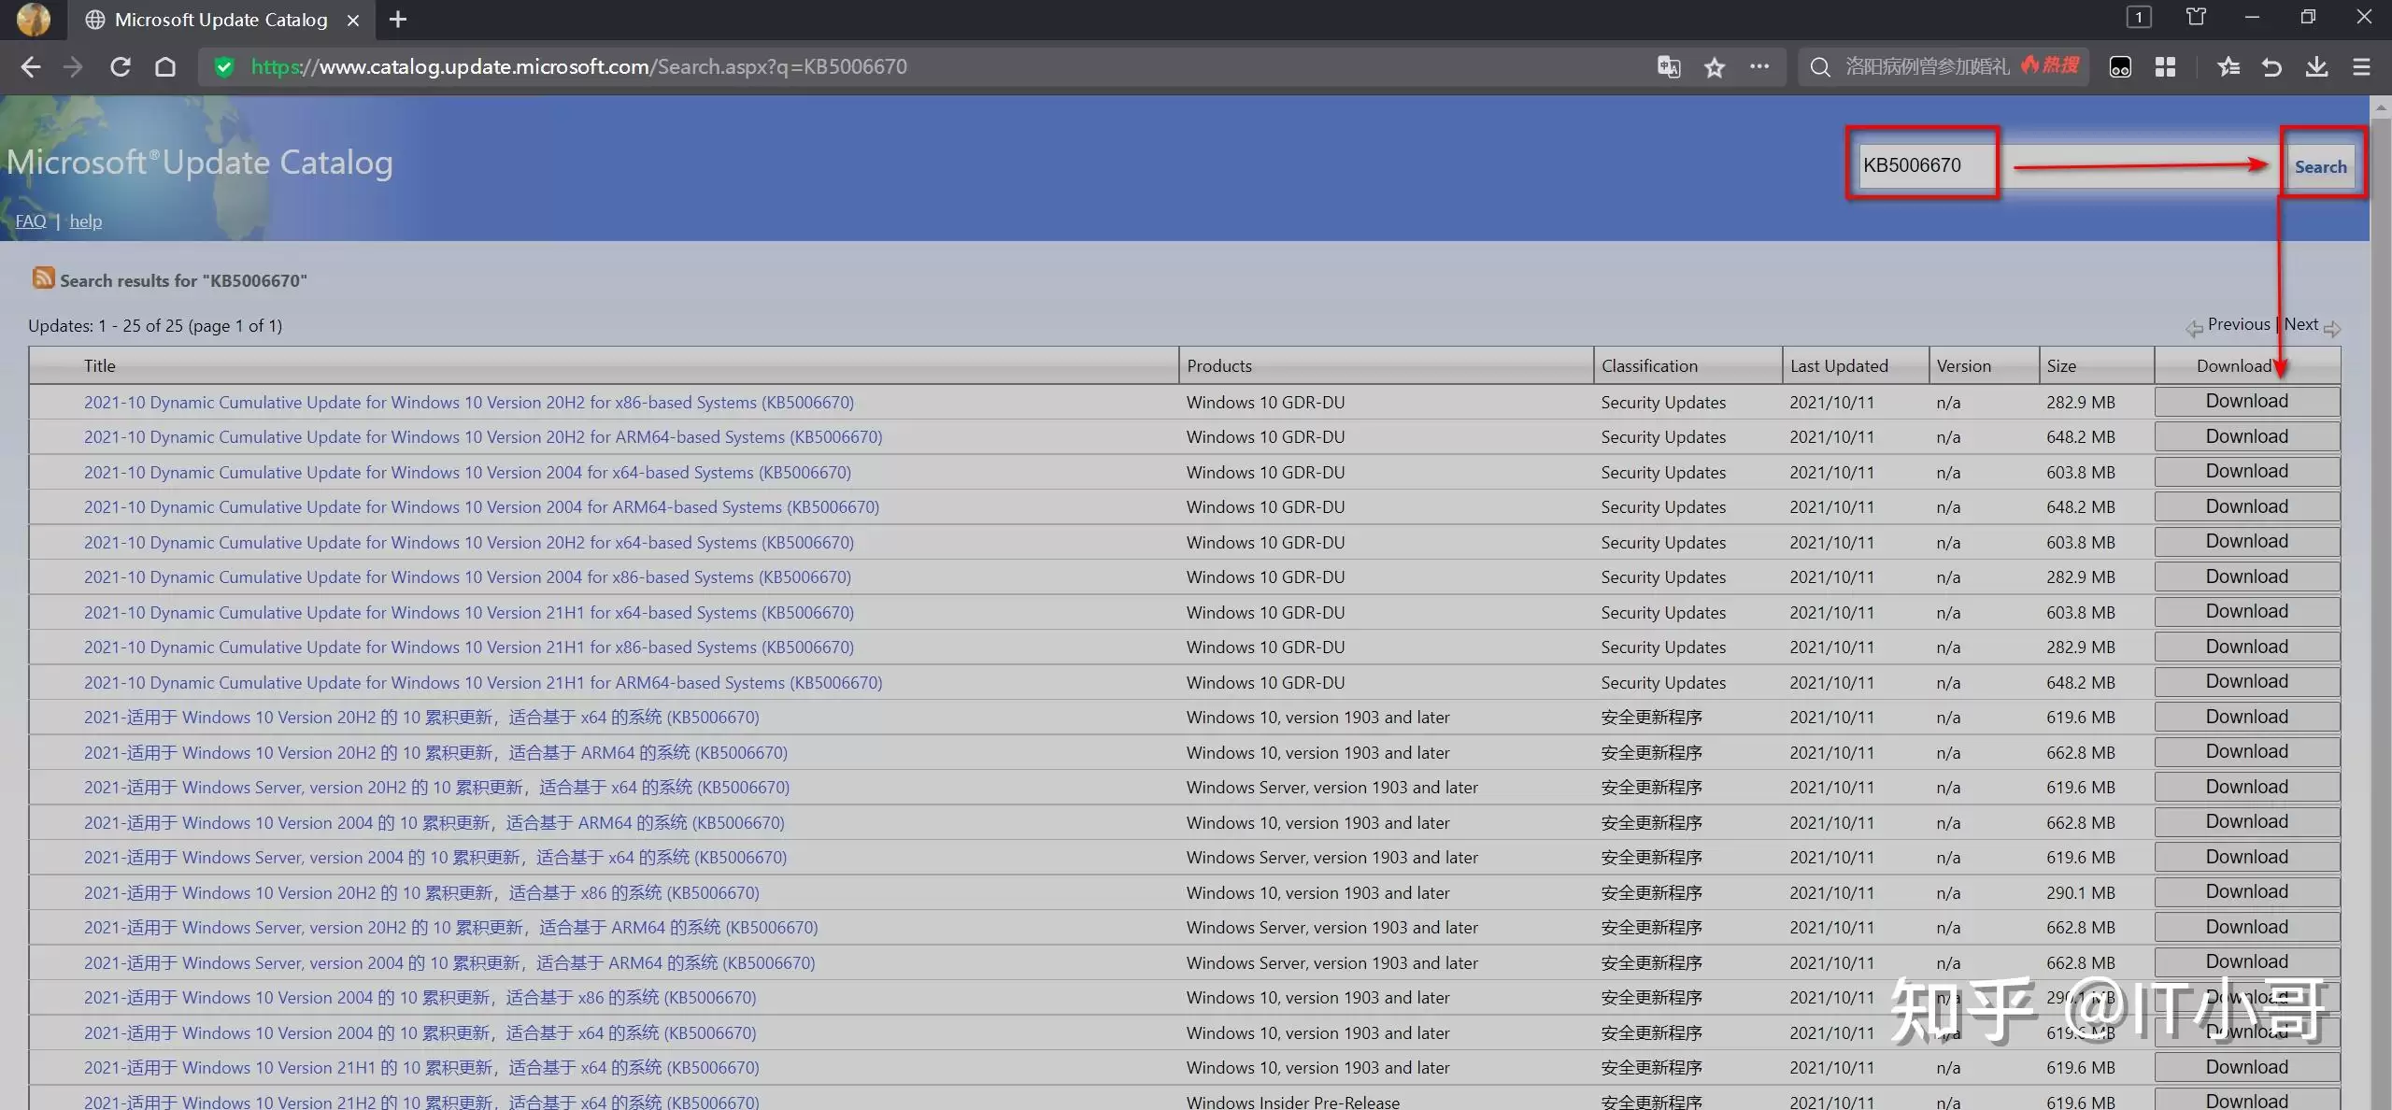Click the page vertical scrollbar

2380,603
